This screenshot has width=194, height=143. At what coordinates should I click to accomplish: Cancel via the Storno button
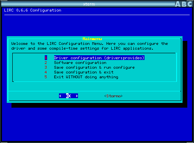pos(113,96)
